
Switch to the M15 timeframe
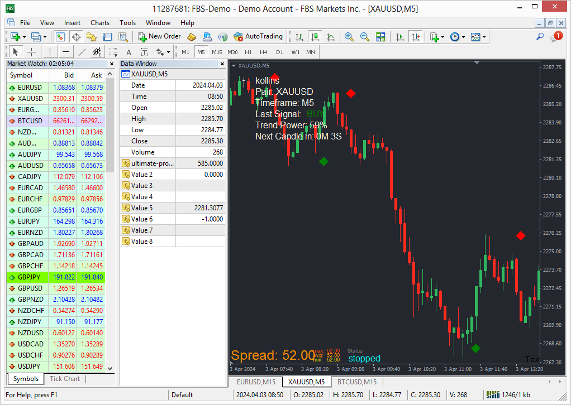coord(217,52)
